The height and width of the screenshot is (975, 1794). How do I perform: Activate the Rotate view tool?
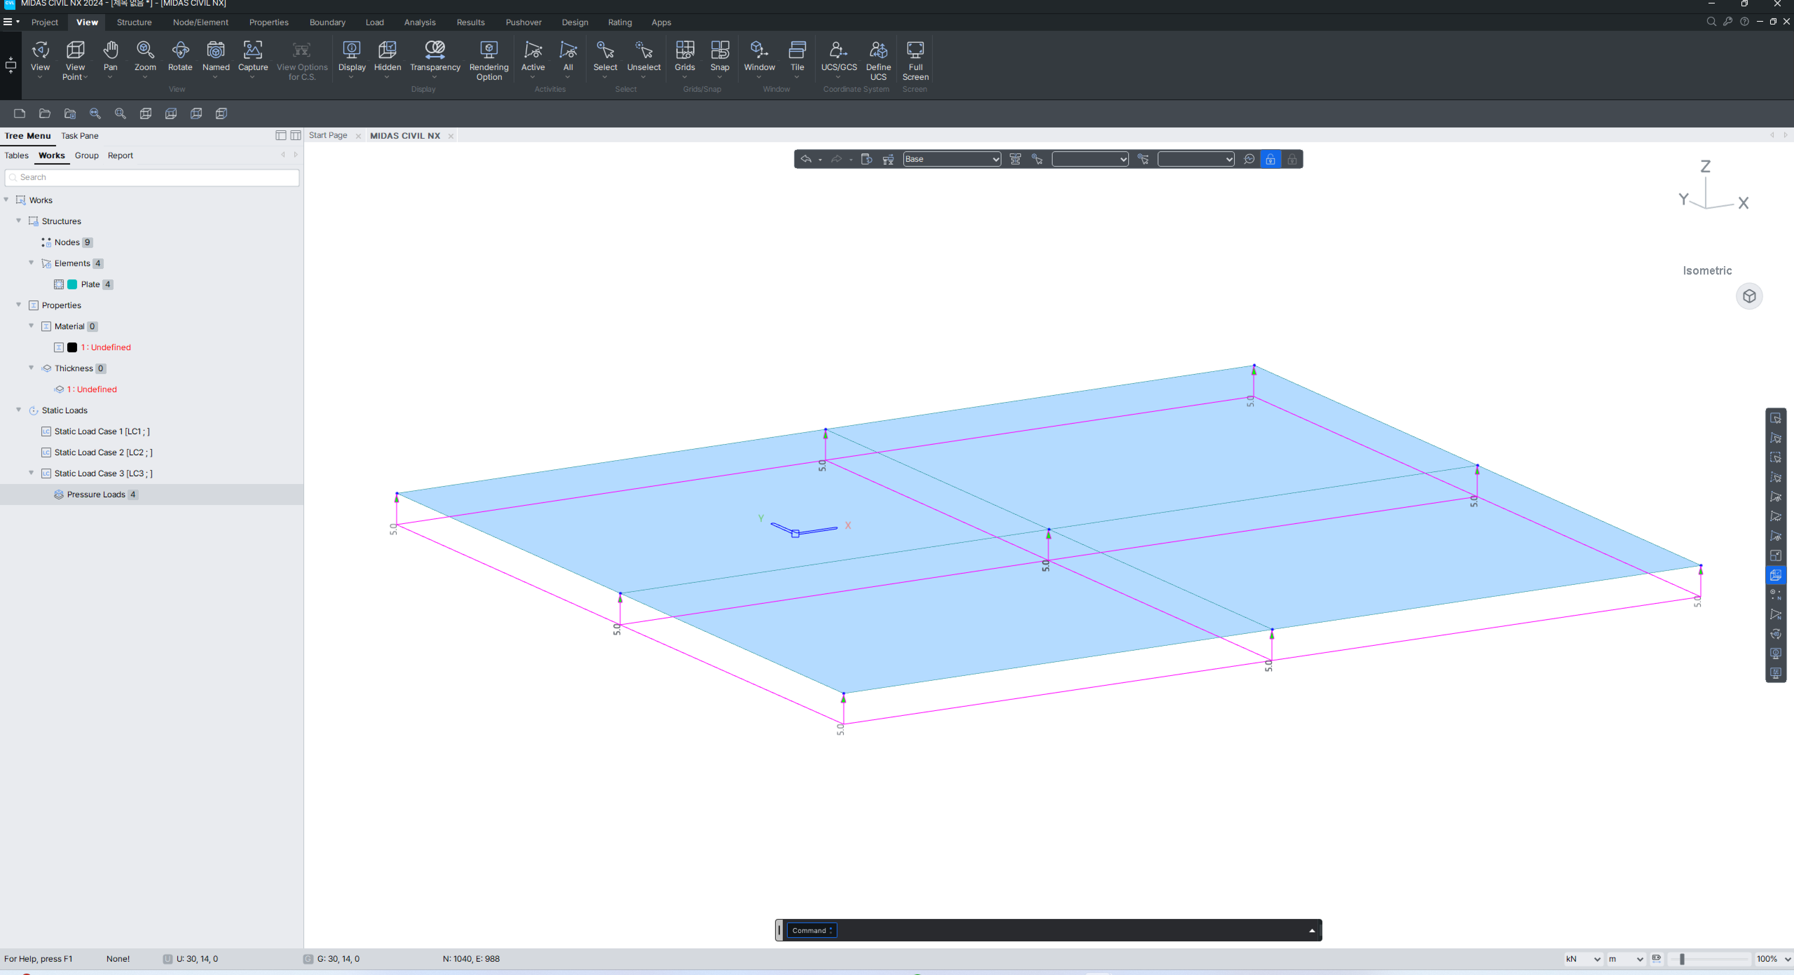coord(180,56)
